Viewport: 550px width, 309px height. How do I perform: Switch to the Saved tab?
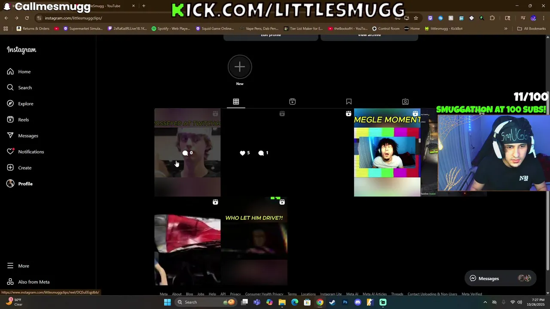point(349,102)
